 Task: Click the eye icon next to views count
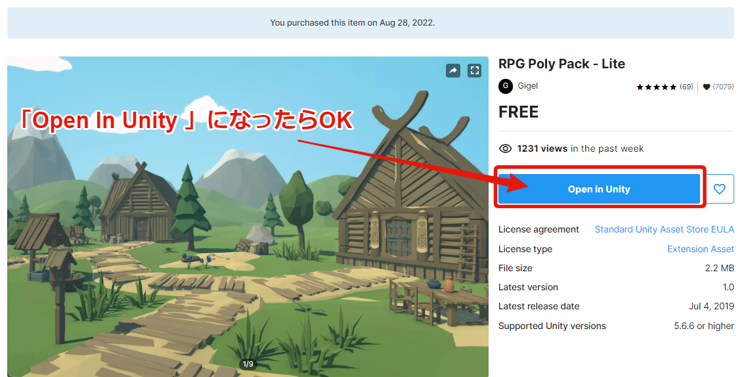point(505,148)
